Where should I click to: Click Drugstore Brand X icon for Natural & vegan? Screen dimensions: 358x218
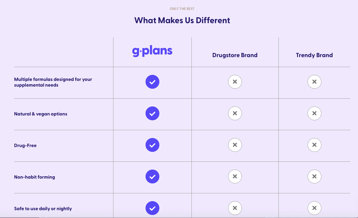coord(235,113)
